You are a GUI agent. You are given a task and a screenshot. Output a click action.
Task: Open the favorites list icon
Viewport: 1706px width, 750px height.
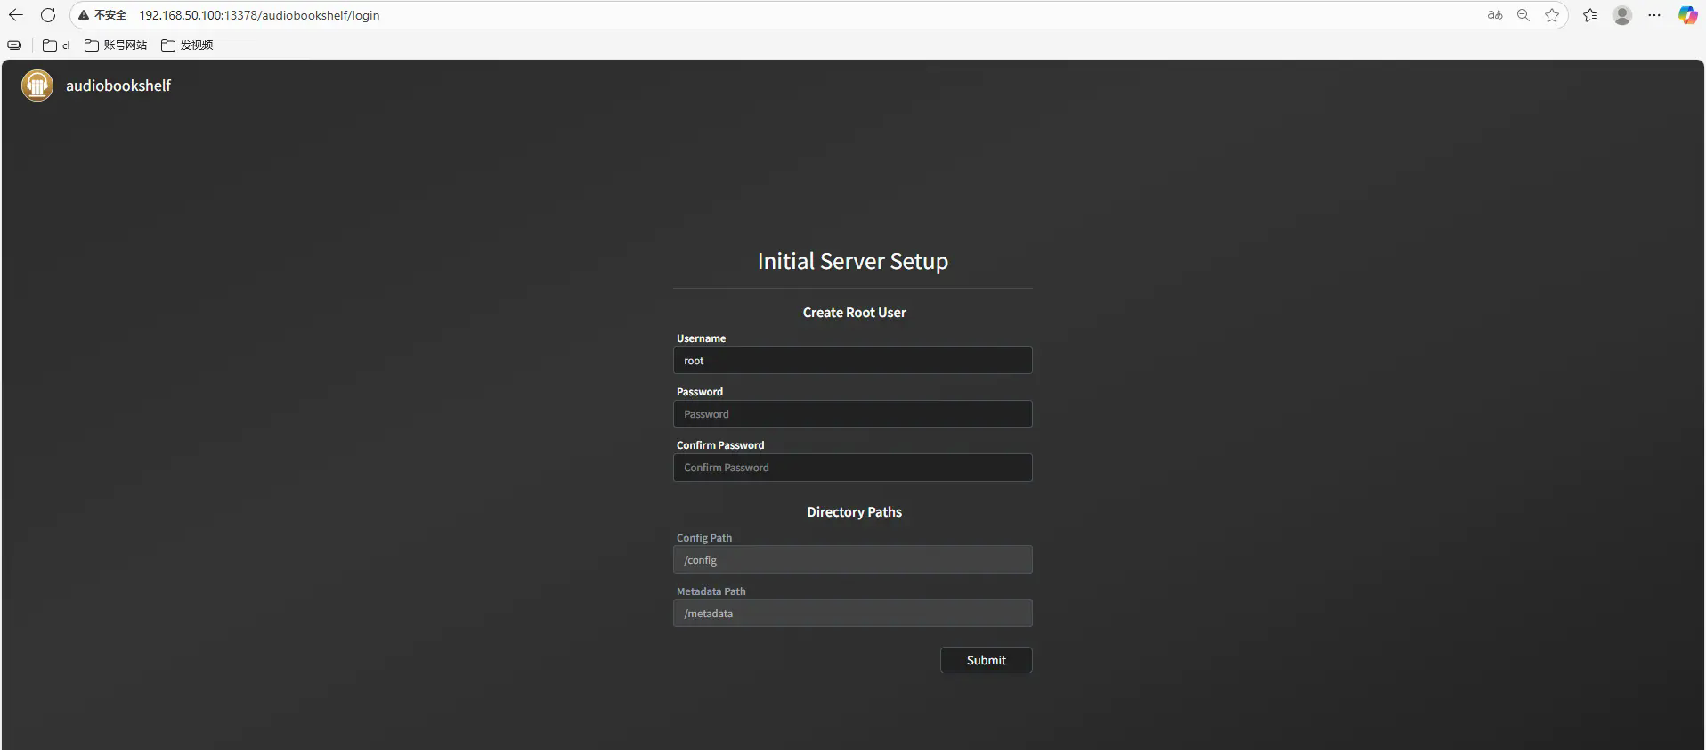pos(1590,15)
